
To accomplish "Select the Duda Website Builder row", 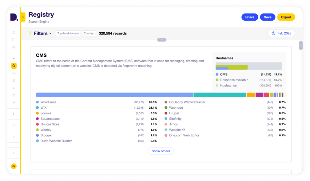I will coord(97,141).
